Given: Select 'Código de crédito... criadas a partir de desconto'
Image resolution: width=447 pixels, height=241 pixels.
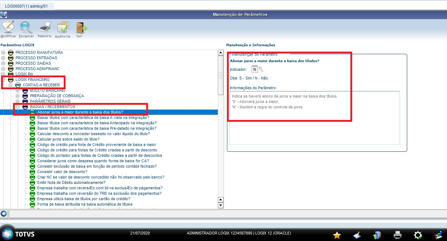Looking at the screenshot, I should click(97, 150).
